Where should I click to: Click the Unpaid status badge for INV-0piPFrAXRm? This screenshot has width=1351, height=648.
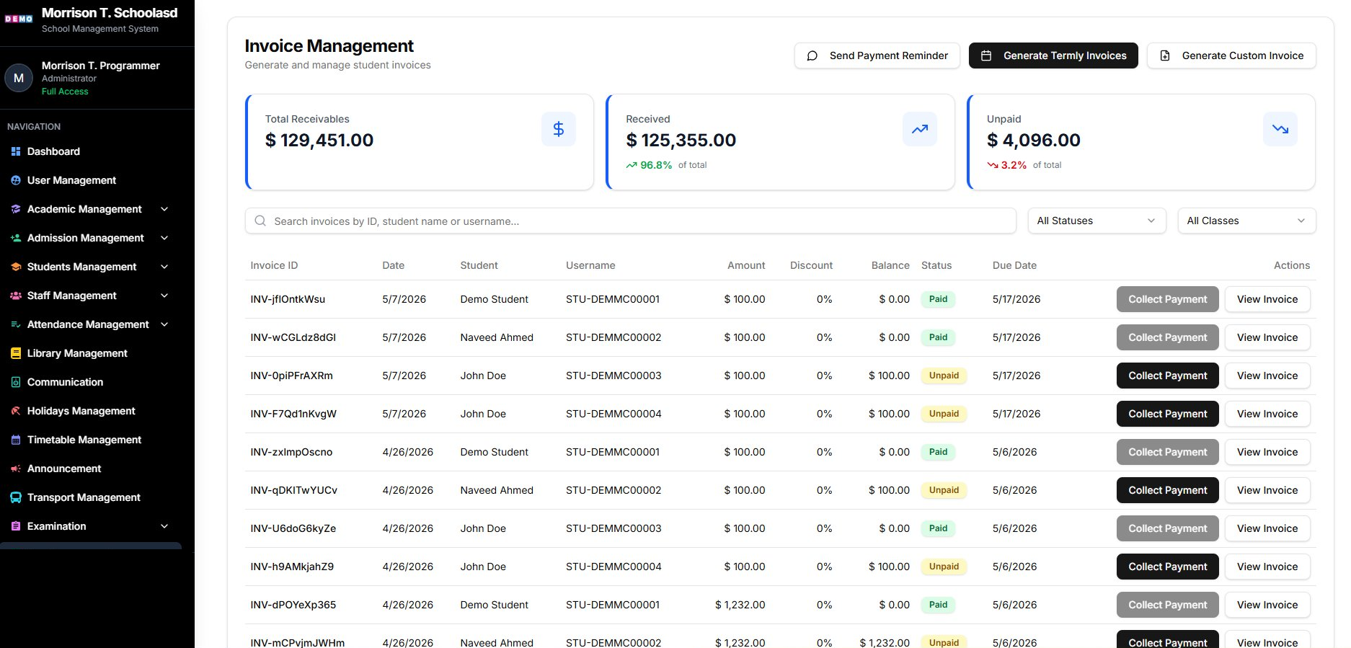944,376
